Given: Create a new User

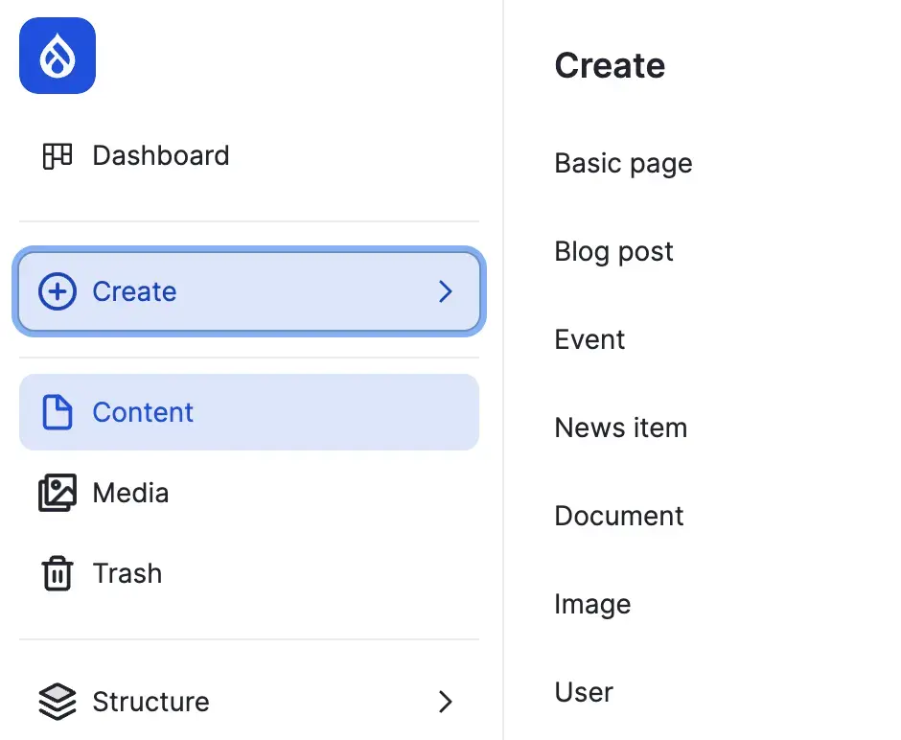Looking at the screenshot, I should point(584,692).
